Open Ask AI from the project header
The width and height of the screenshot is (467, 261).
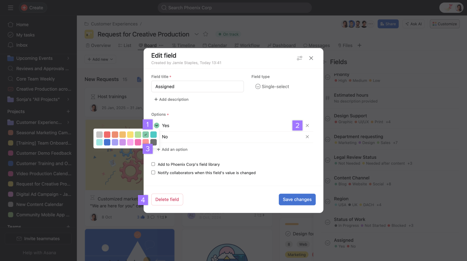[413, 24]
